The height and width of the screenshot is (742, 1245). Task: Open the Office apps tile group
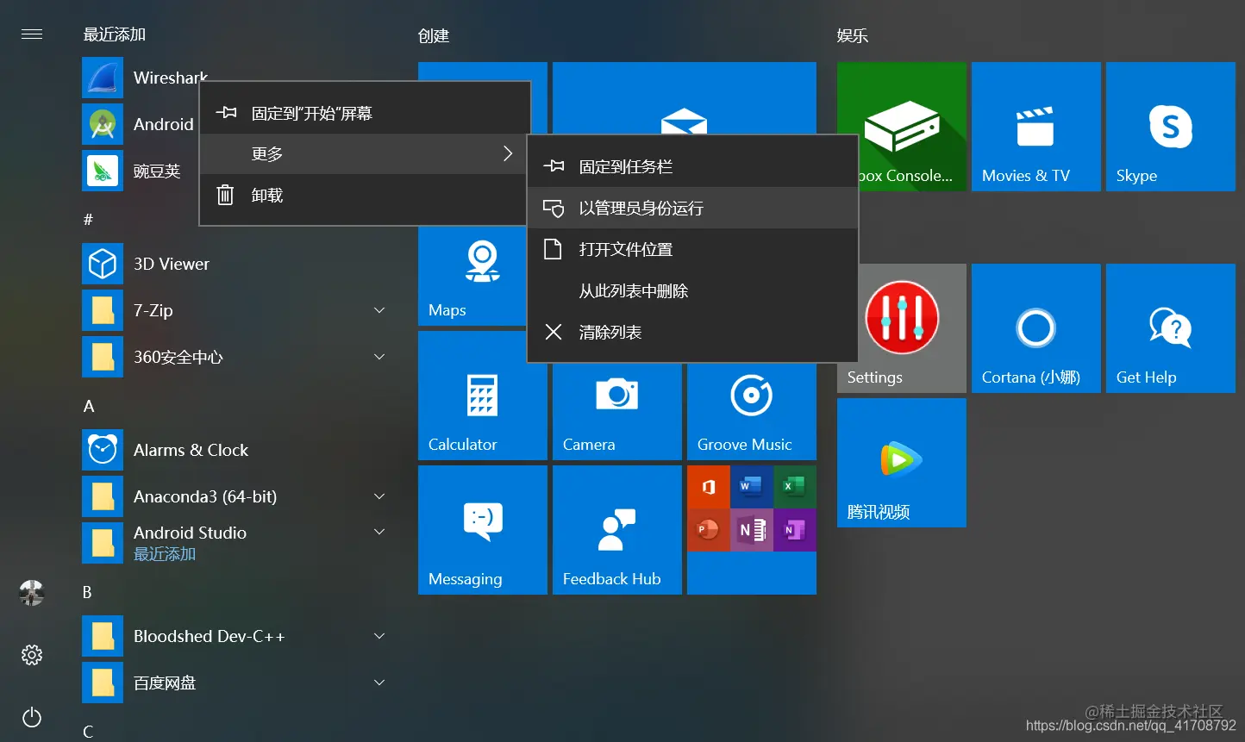pyautogui.click(x=752, y=530)
